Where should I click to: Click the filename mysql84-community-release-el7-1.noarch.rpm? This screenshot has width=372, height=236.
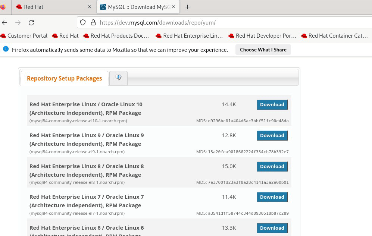point(77,213)
